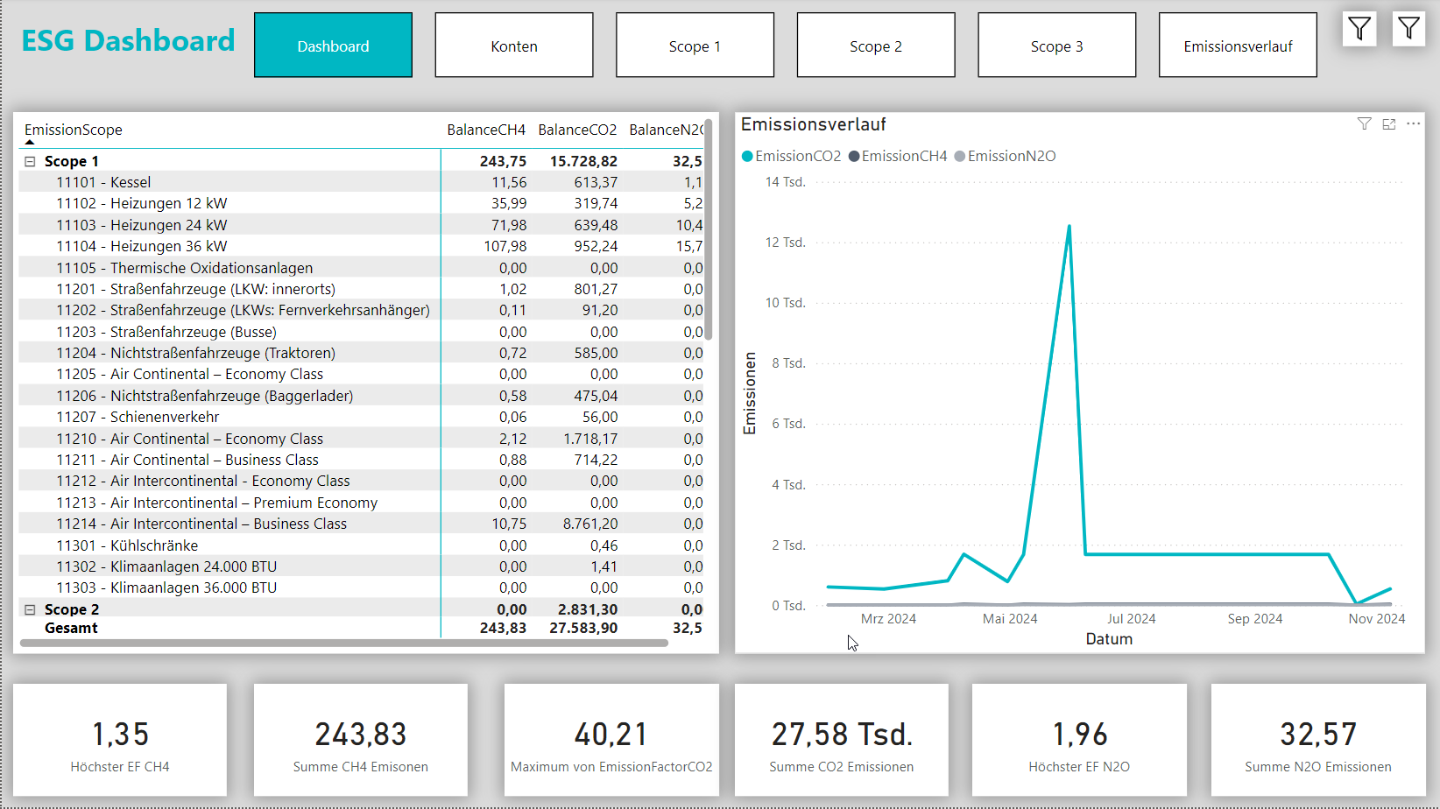
Task: Select row 11302 - Klimaanlagen 24.000 BTU
Action: point(361,566)
